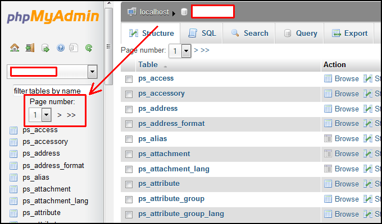Check the ps_alias row checkbox
Image resolution: width=382 pixels, height=224 pixels.
coord(129,139)
